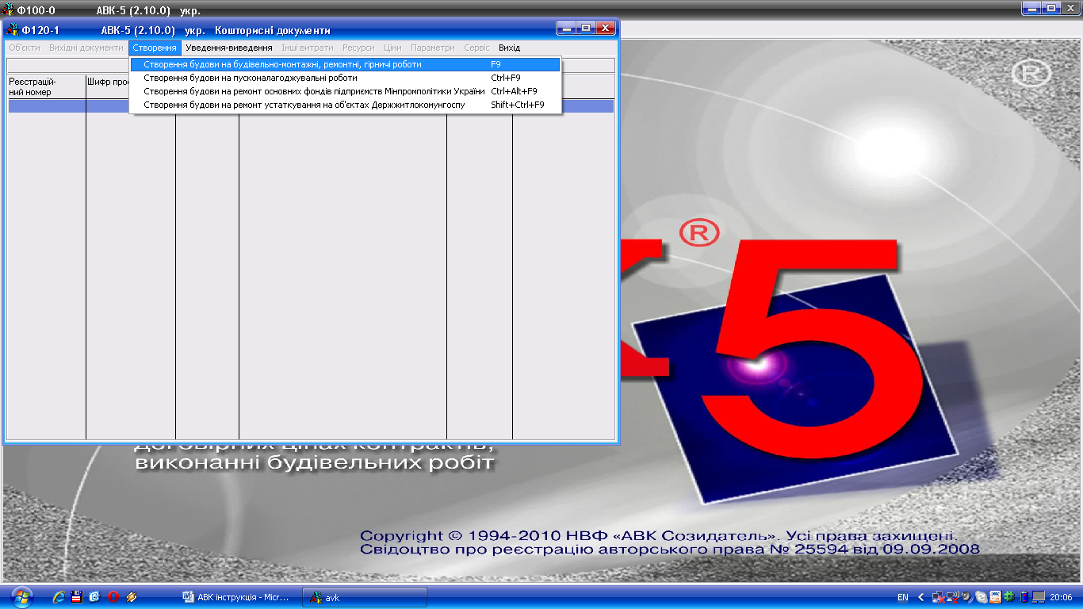Open the tray volume speaker icon
The width and height of the screenshot is (1083, 609).
pyautogui.click(x=967, y=596)
